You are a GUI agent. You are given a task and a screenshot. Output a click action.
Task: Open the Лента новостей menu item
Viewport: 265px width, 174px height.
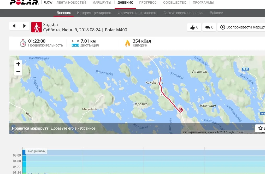coord(71,3)
